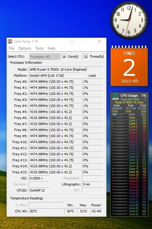
Task: Click the CPU #0 temperature 50°C field
Action: tap(46, 211)
